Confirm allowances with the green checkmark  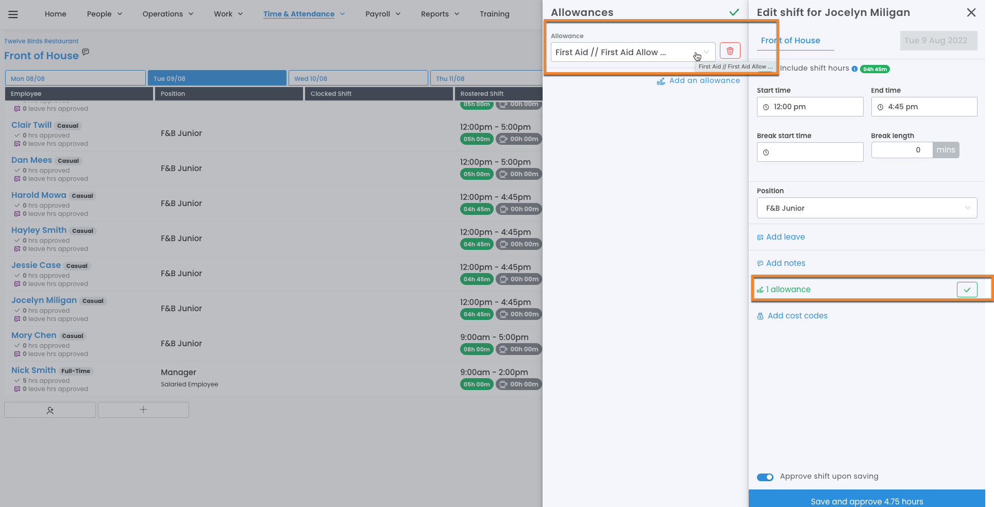coord(734,12)
